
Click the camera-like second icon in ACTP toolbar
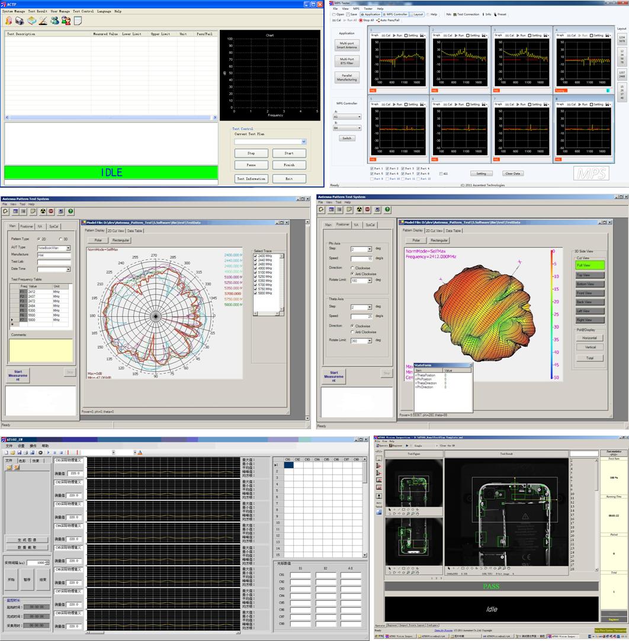pos(19,21)
